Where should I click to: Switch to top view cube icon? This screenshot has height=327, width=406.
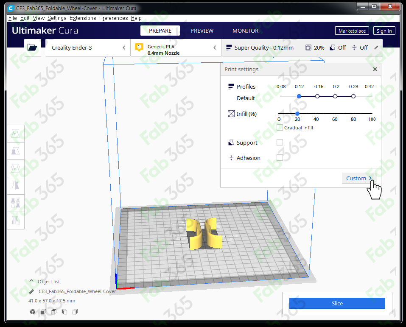click(x=54, y=311)
